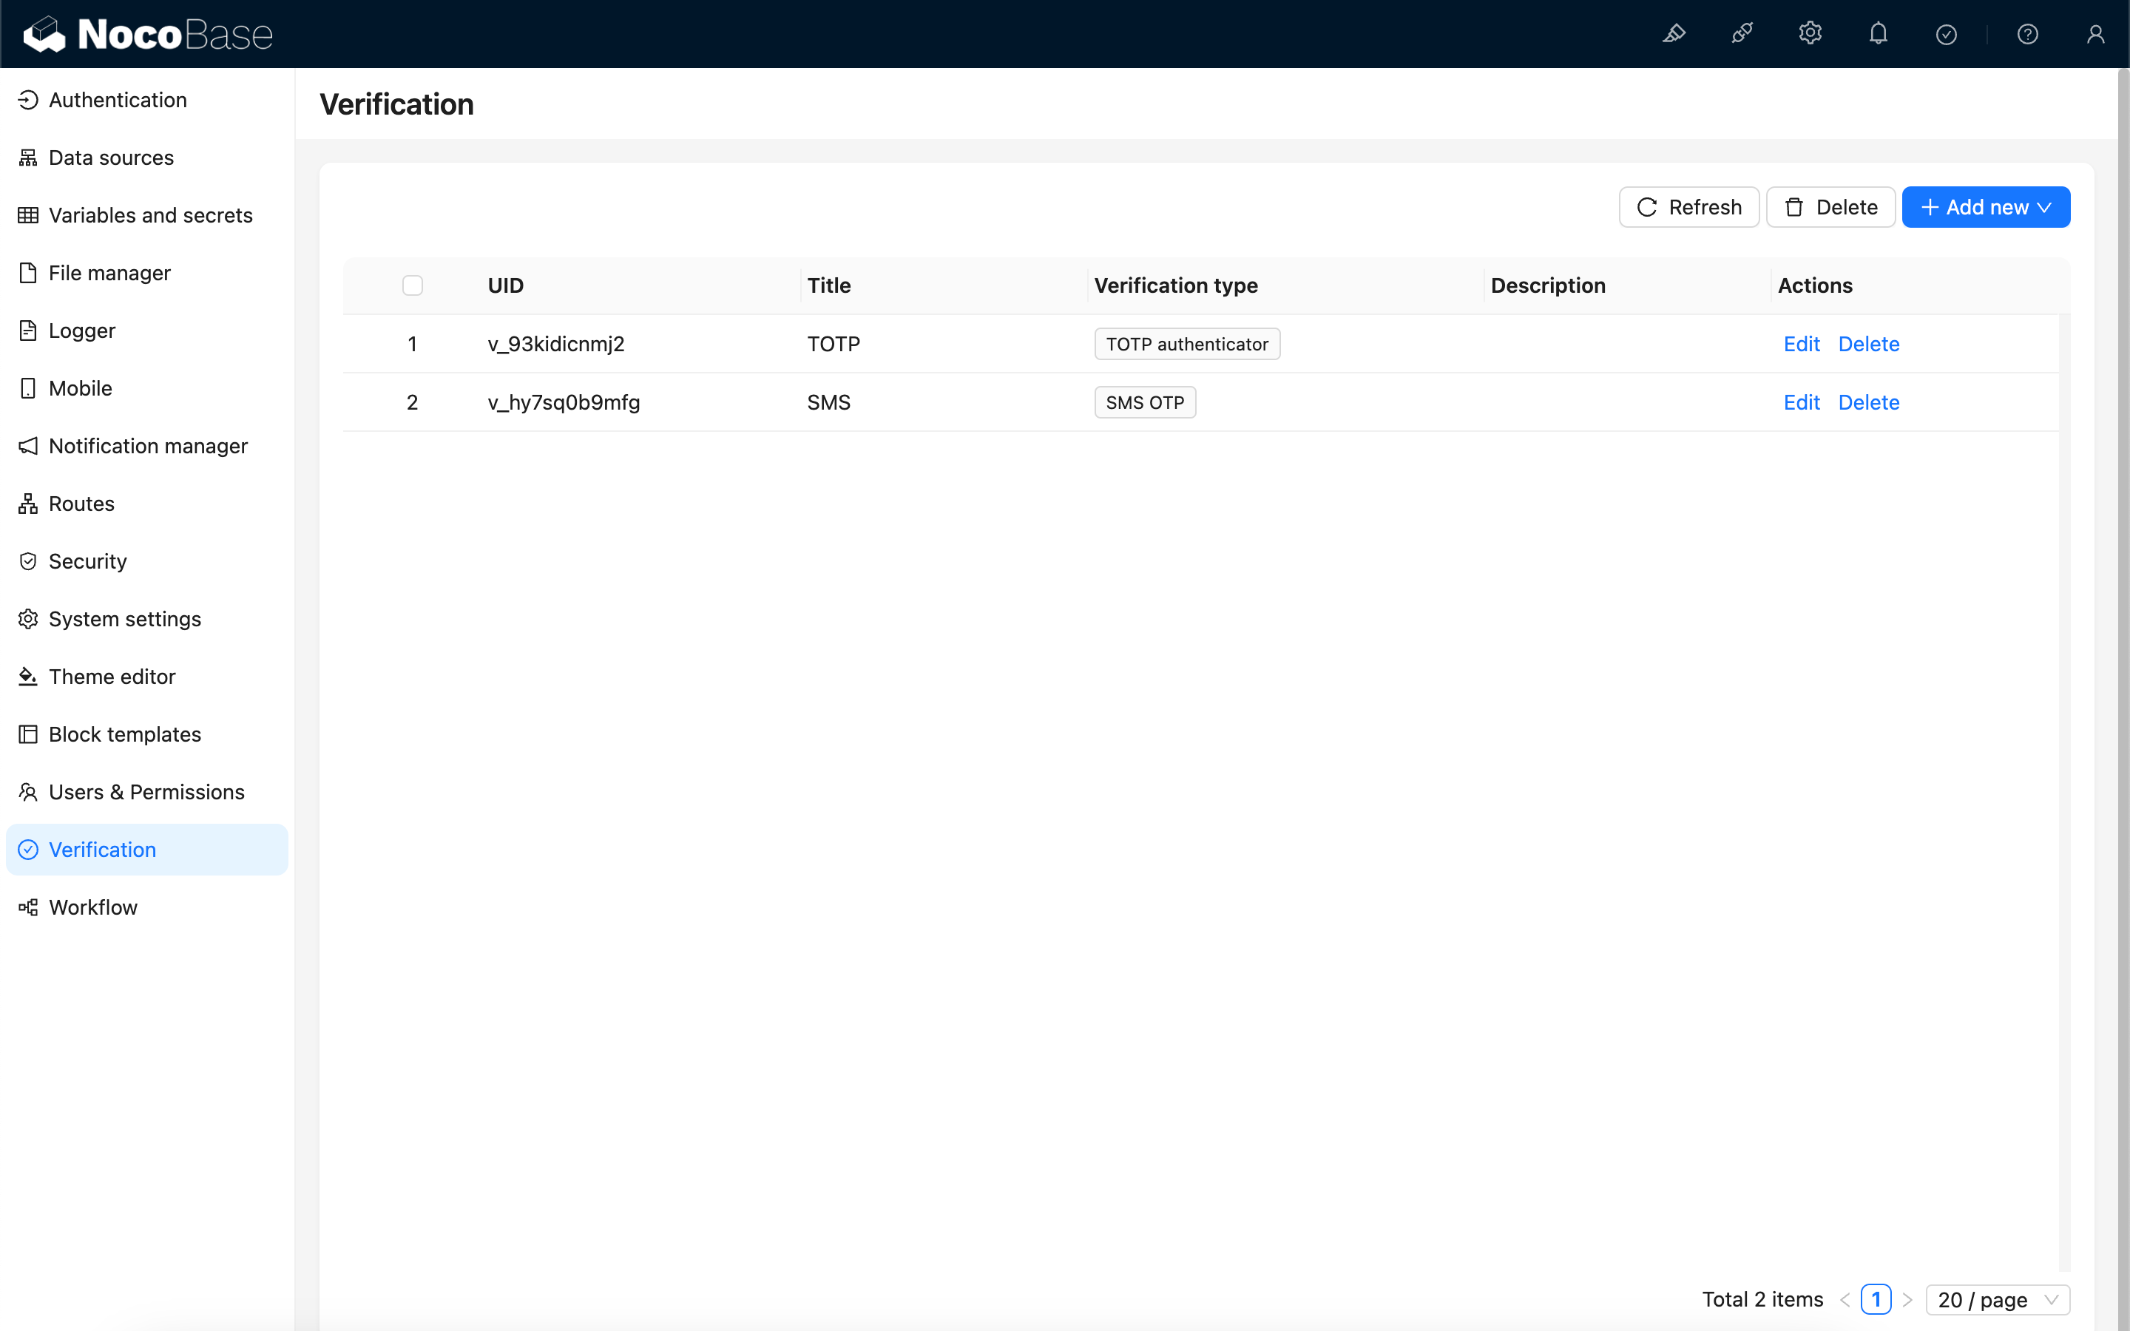The width and height of the screenshot is (2130, 1331).
Task: Click page number 1 in pagination
Action: tap(1876, 1299)
